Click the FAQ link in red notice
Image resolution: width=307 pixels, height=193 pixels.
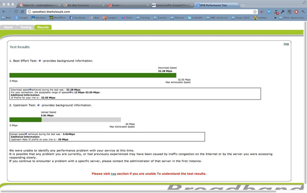pyautogui.click(x=113, y=174)
